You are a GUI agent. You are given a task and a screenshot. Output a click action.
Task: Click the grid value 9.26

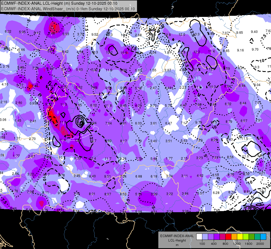pos(123,159)
